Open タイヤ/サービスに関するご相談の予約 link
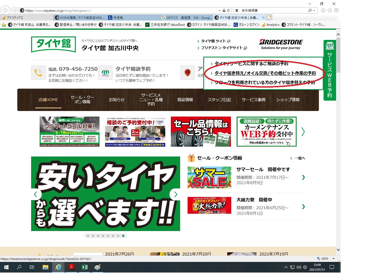Image resolution: width=368 pixels, height=276 pixels. coord(251,64)
